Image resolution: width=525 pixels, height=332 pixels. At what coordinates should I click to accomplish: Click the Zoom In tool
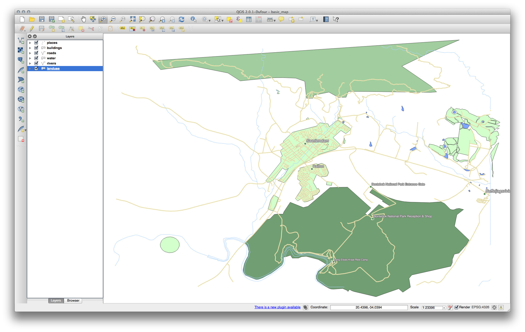(x=103, y=19)
